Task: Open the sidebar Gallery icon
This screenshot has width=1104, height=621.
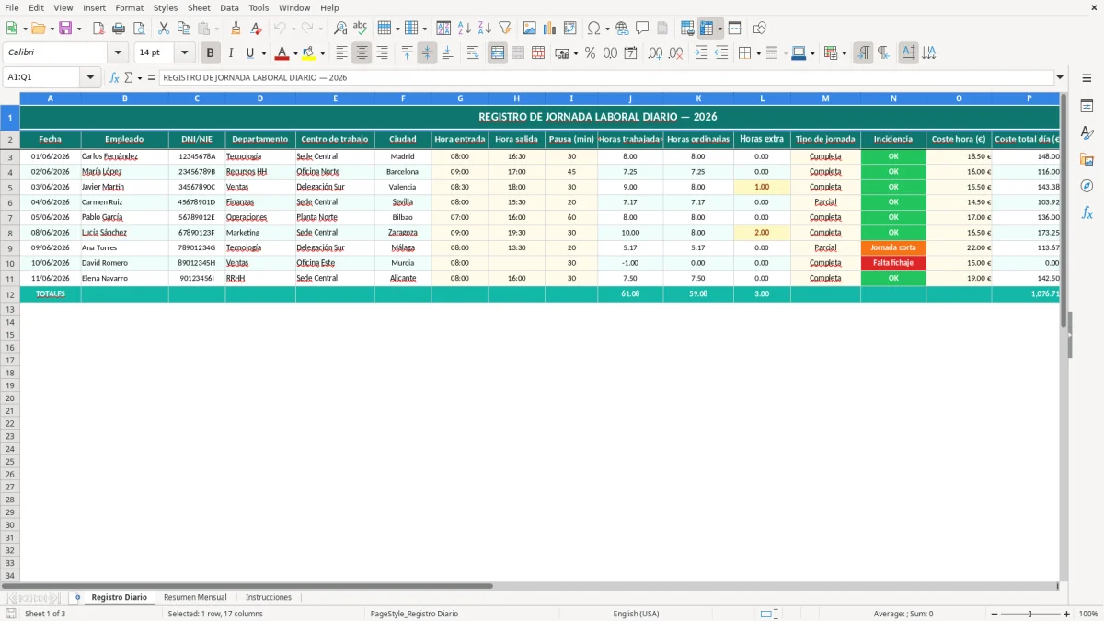Action: (1087, 159)
